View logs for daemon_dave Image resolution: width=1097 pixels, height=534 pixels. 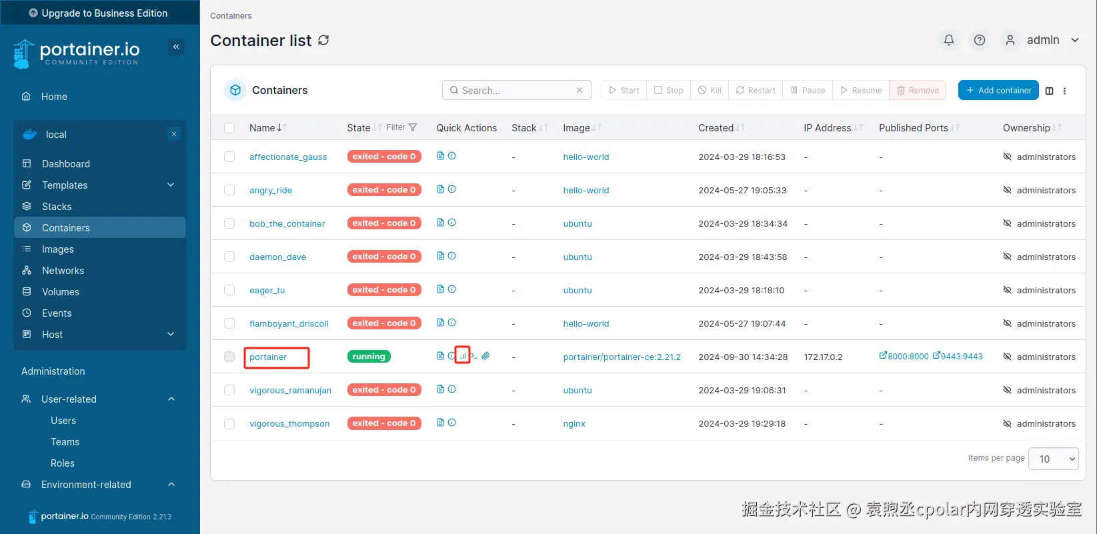(x=440, y=256)
